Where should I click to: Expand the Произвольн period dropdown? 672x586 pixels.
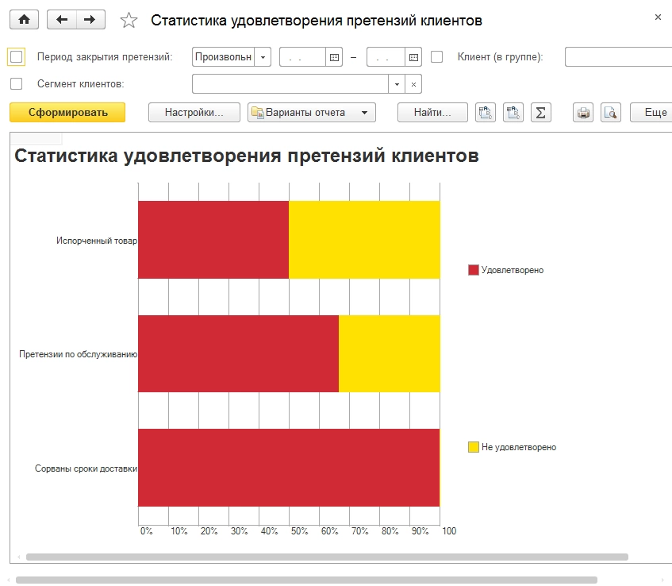[263, 57]
